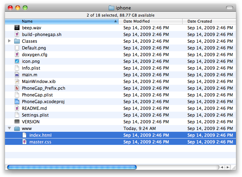Select the master.css file
Screen dimensions: 242x177
[x=40, y=142]
